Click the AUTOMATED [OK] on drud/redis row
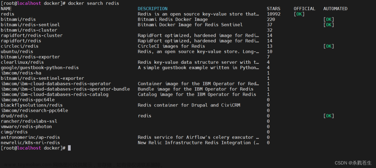This screenshot has width=376, height=168. (329, 116)
